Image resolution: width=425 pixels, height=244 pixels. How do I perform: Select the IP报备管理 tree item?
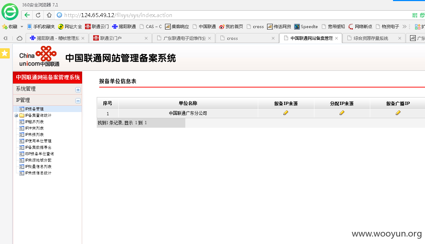click(x=34, y=109)
